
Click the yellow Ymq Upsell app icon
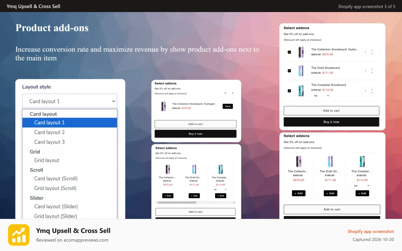[x=19, y=235]
